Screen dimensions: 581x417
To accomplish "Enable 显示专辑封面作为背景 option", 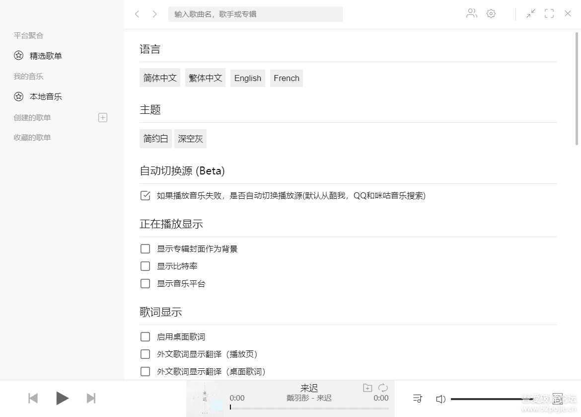I will pos(145,249).
